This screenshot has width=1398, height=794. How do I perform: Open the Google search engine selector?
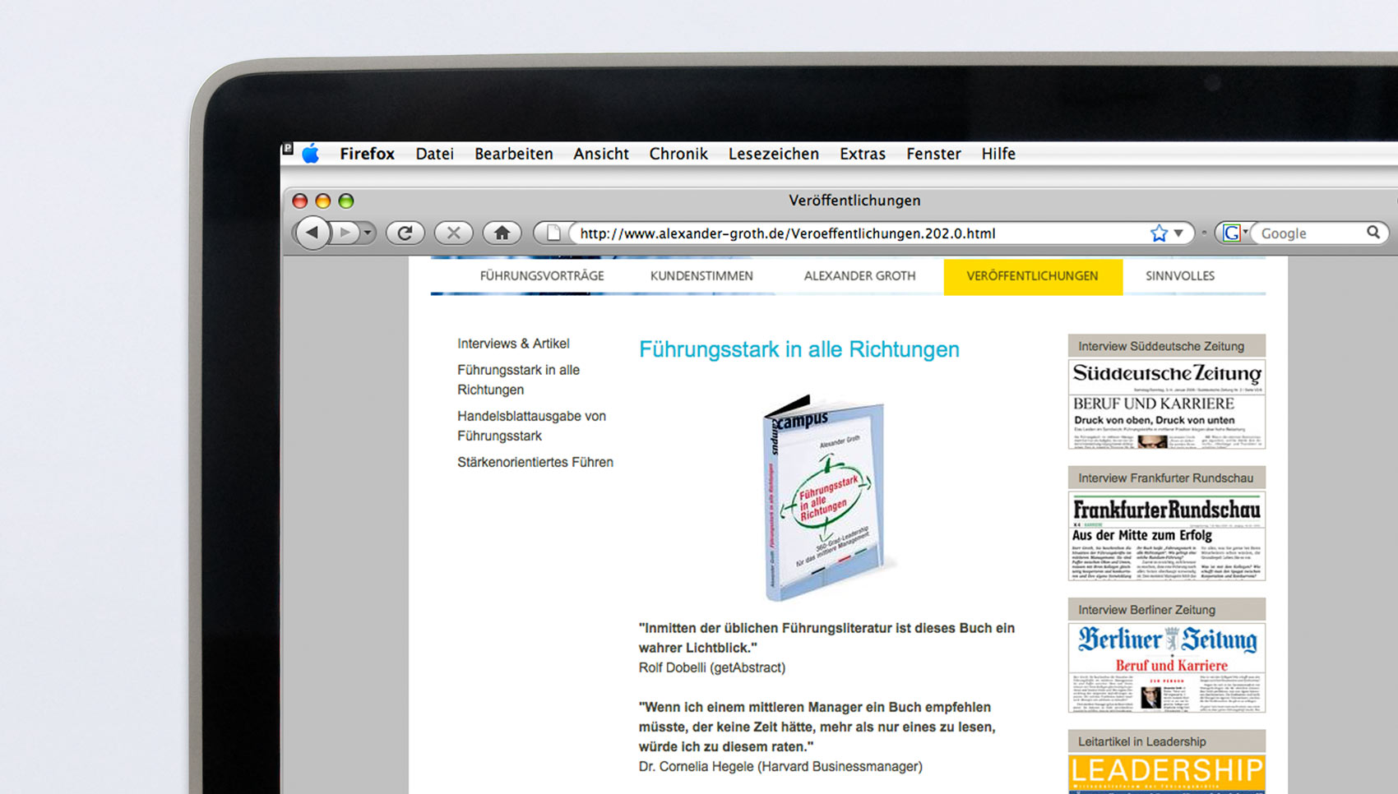(1234, 233)
